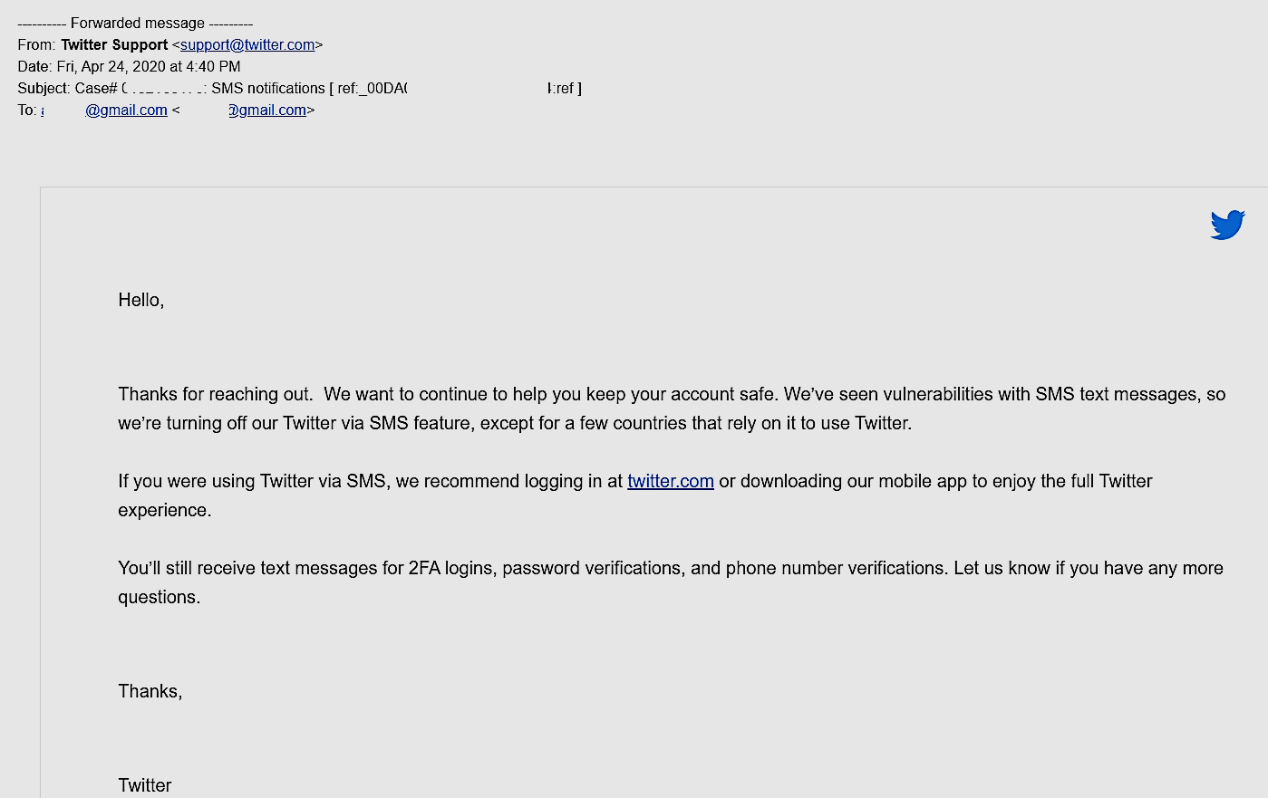Viewport: 1268px width, 798px height.
Task: Click the Twitter signature at the bottom
Action: tap(145, 785)
